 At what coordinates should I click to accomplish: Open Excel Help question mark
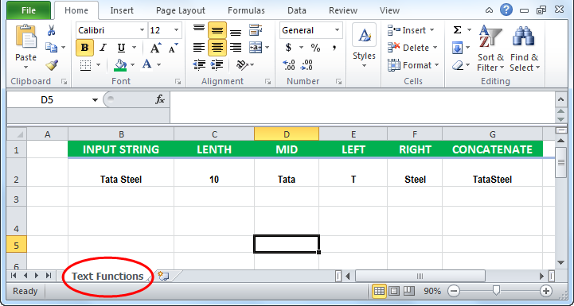tap(506, 10)
